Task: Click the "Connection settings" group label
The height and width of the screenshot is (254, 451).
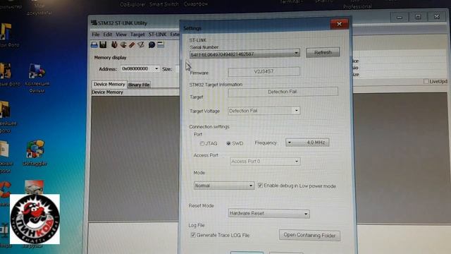Action: click(209, 127)
